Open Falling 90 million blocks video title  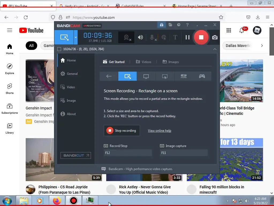coord(222,190)
